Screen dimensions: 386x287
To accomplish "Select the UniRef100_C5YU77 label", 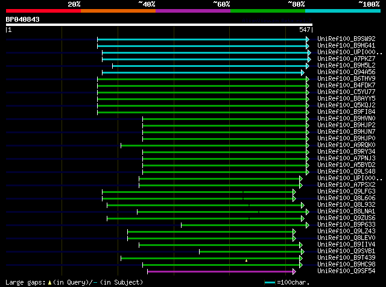I will click(346, 92).
